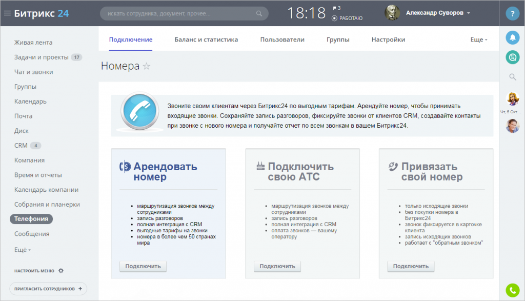The image size is (525, 301).
Task: Expand Ещё in the left sidebar menu
Action: [23, 250]
